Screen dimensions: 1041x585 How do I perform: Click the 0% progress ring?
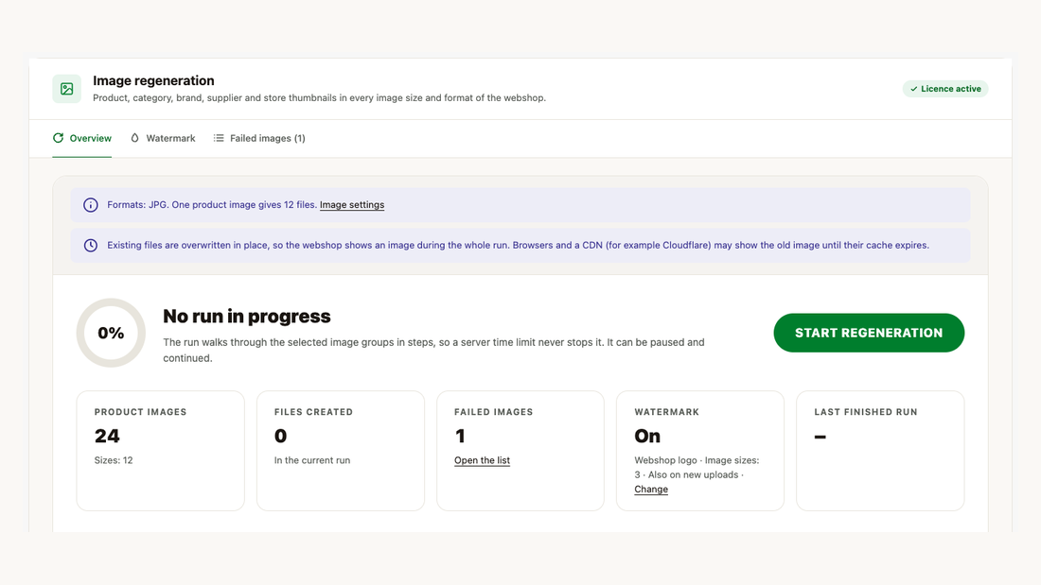(111, 333)
